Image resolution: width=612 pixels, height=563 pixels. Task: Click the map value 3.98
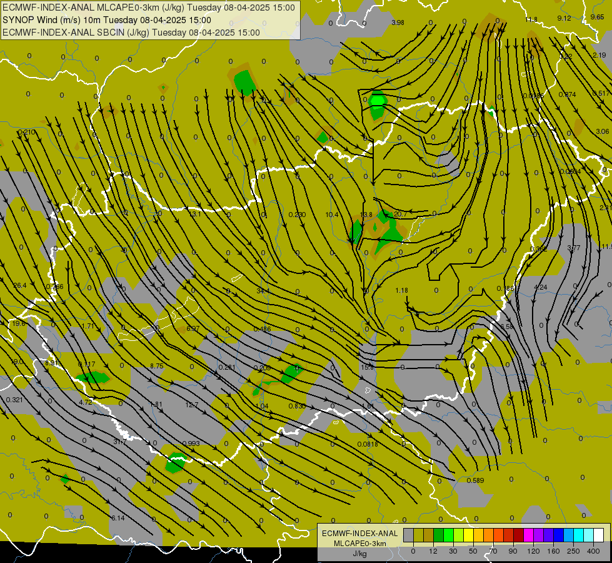click(398, 23)
